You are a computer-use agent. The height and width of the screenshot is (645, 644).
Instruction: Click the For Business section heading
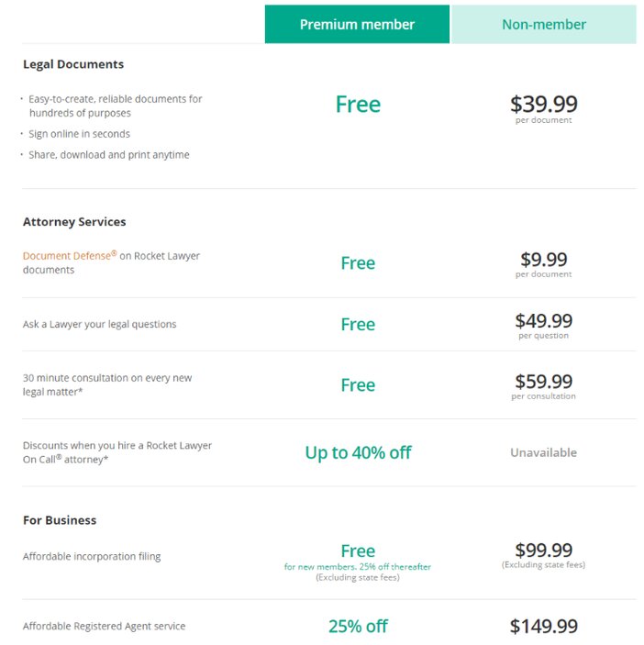coord(60,520)
